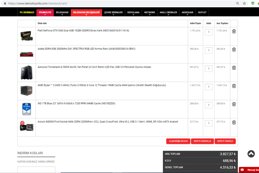Image resolution: width=259 pixels, height=173 pixels.
Task: Delete AMD Ryzen 5 2600 from cart
Action: click(234, 86)
